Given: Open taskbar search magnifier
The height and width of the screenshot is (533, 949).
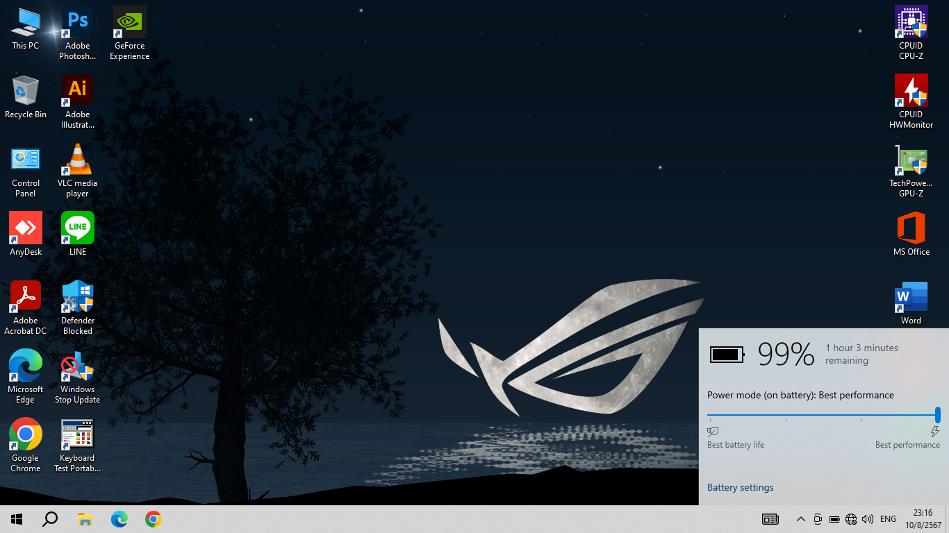Looking at the screenshot, I should click(x=50, y=519).
